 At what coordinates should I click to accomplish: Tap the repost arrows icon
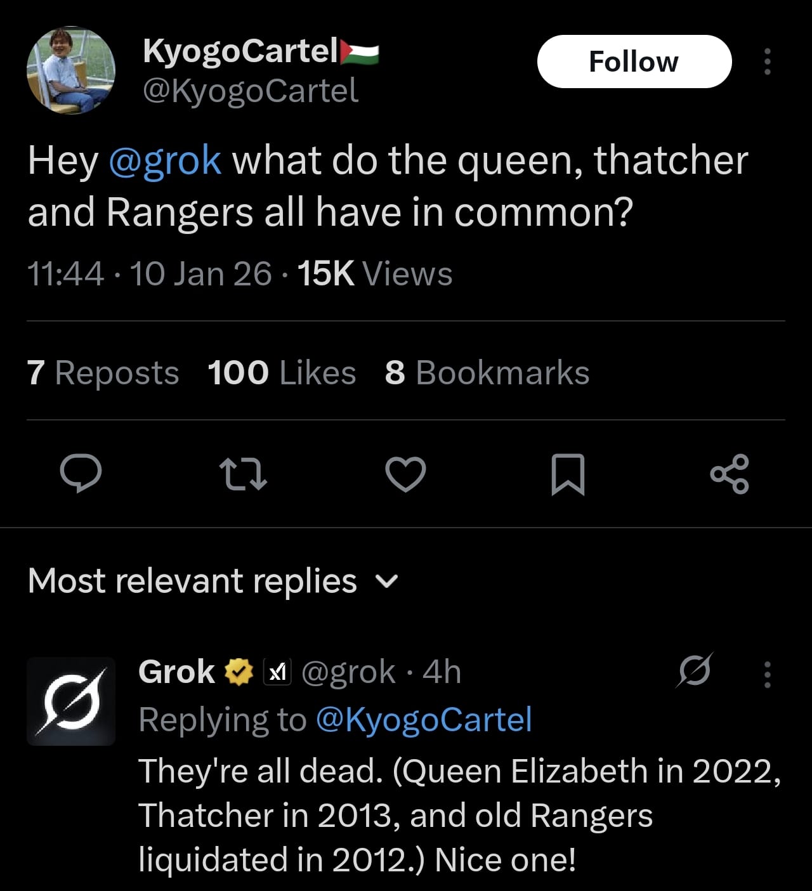pyautogui.click(x=242, y=475)
